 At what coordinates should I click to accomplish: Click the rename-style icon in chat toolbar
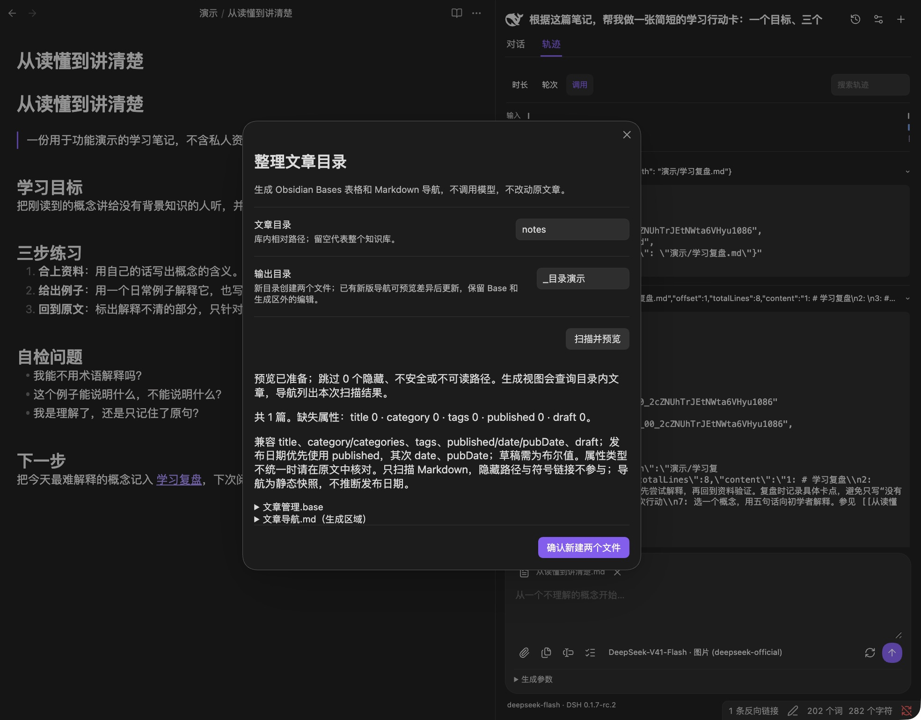(568, 653)
